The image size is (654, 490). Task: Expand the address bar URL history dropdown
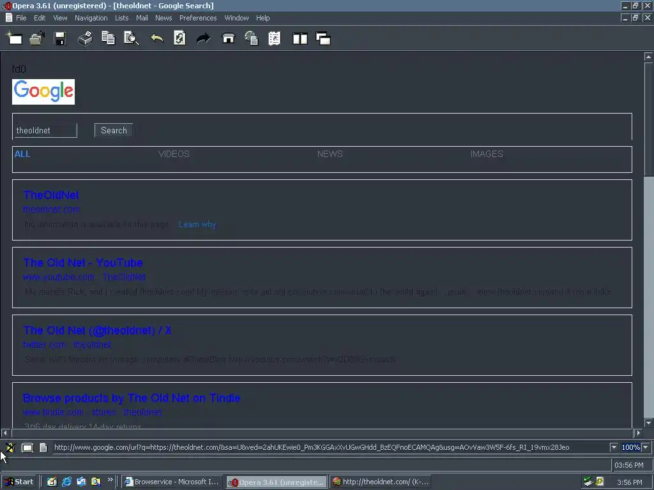coord(614,447)
